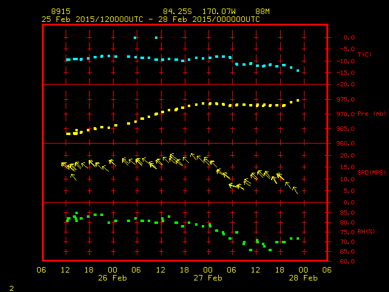Image resolution: width=389 pixels, height=292 pixels.
Task: Click the 80.0 humidity tick label
Action: point(347,223)
